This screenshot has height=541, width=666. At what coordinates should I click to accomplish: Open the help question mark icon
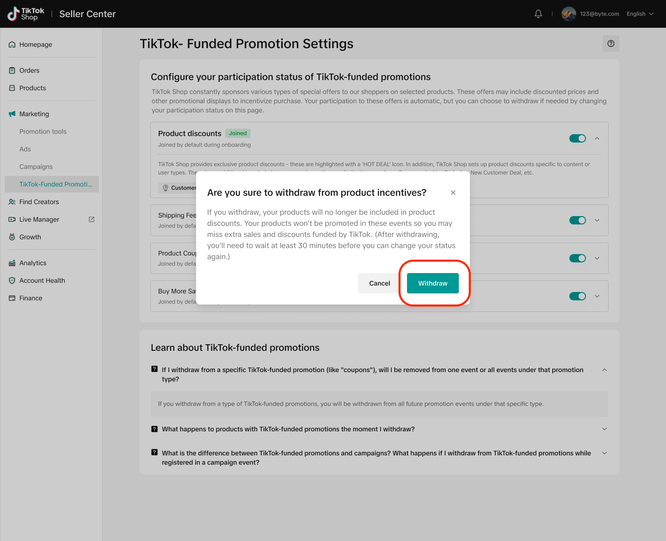610,44
